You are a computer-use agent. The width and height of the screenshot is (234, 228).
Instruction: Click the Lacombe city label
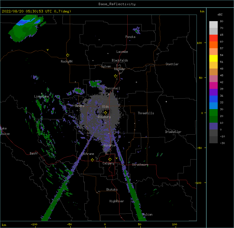pos(122,52)
